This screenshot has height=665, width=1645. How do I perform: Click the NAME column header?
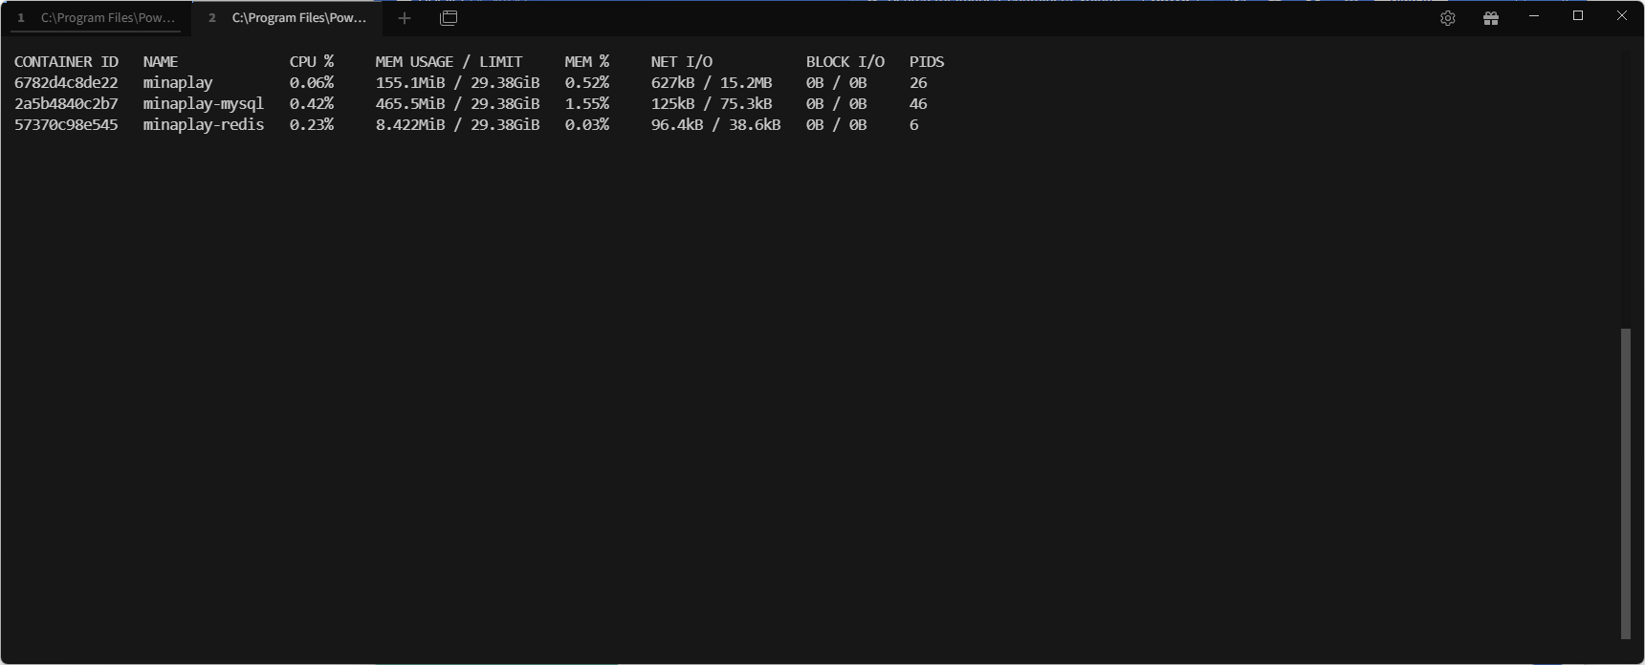point(161,61)
